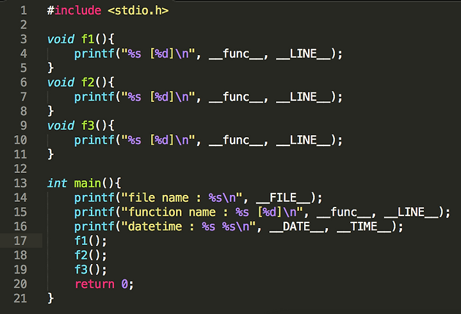The image size is (461, 314).
Task: Click the f2 function definition name
Action: pyautogui.click(x=88, y=83)
